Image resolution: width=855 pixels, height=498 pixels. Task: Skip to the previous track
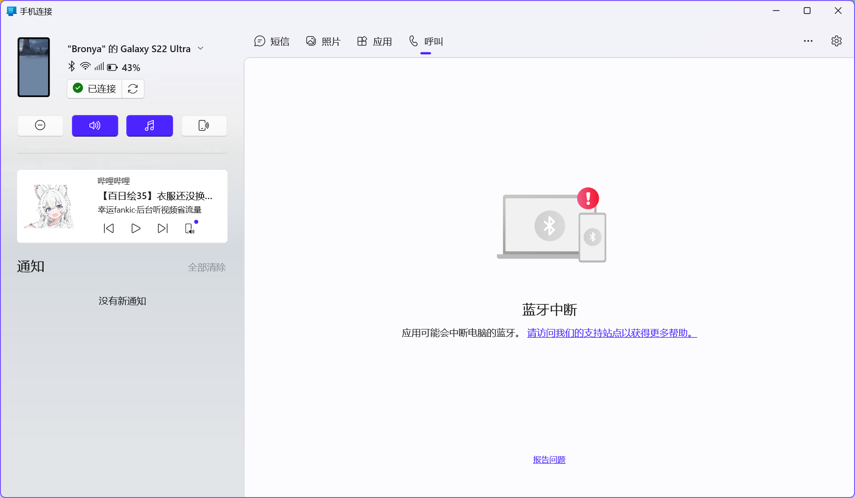(109, 228)
